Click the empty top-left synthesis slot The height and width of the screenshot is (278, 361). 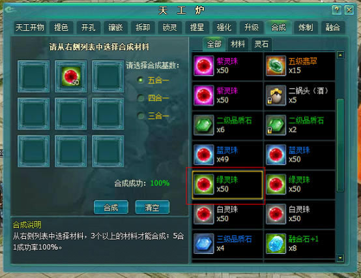[34, 76]
